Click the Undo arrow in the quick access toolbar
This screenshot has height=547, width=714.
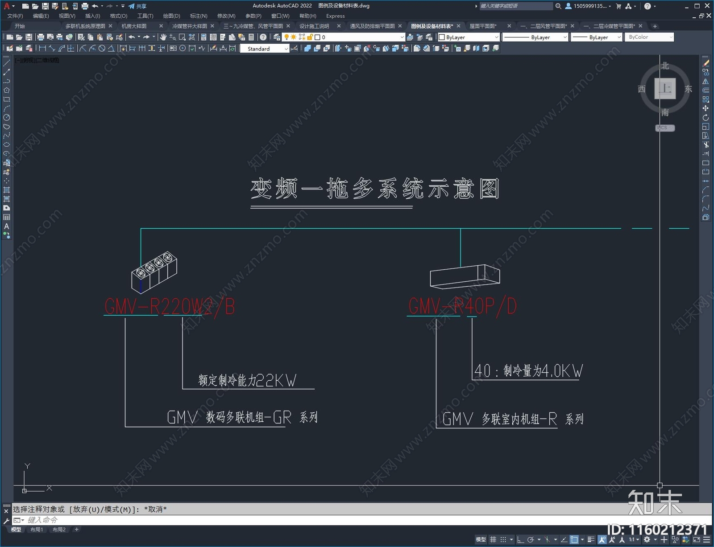(x=95, y=6)
